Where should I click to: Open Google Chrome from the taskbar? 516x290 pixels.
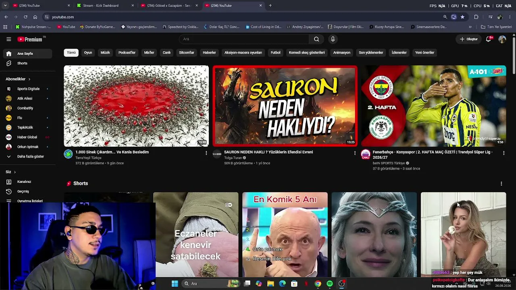pyautogui.click(x=318, y=284)
